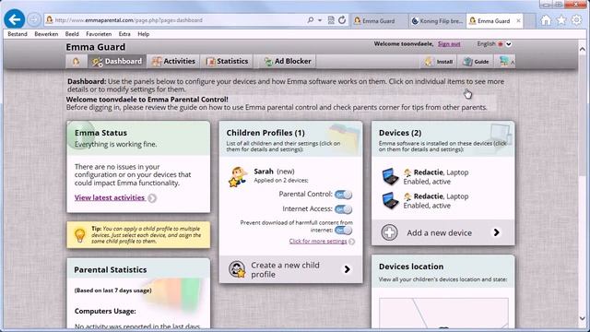Image resolution: width=590 pixels, height=332 pixels.
Task: Click the second Redactie laptop icon
Action: (x=390, y=200)
